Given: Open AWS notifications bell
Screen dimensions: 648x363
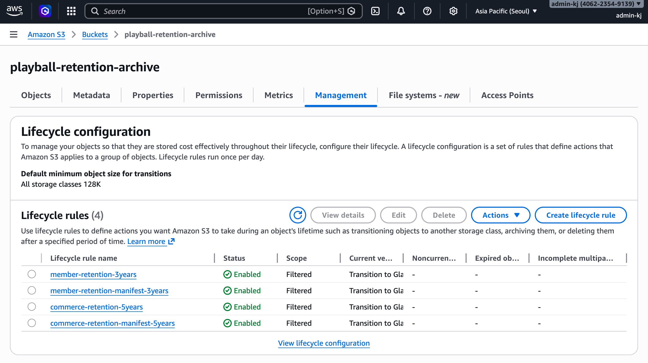Looking at the screenshot, I should pyautogui.click(x=401, y=11).
